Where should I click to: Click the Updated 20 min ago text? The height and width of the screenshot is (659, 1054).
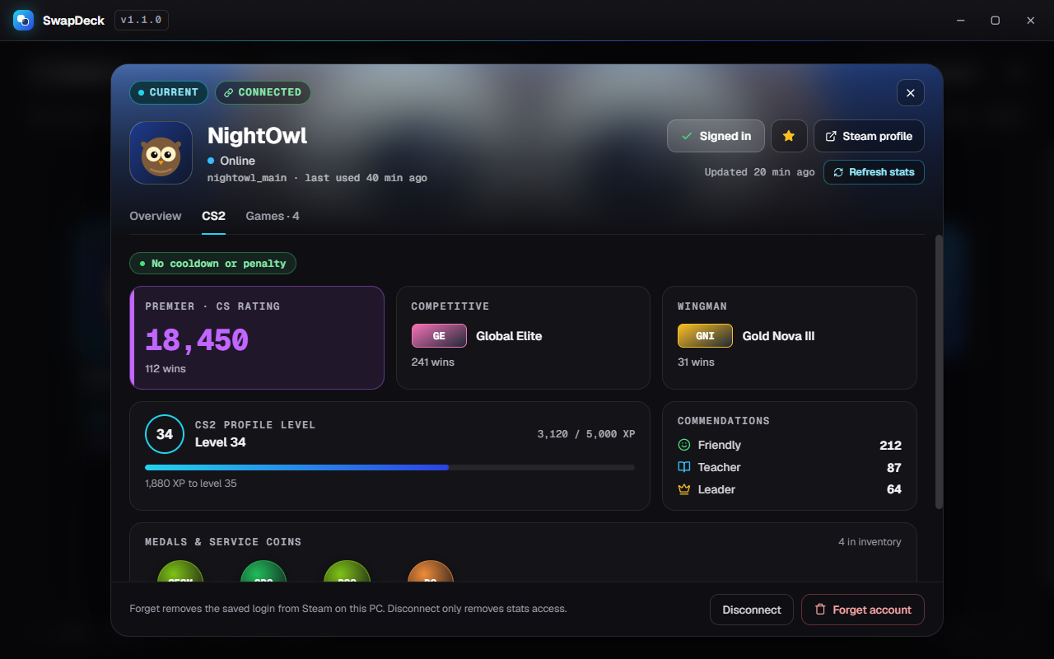pos(759,172)
